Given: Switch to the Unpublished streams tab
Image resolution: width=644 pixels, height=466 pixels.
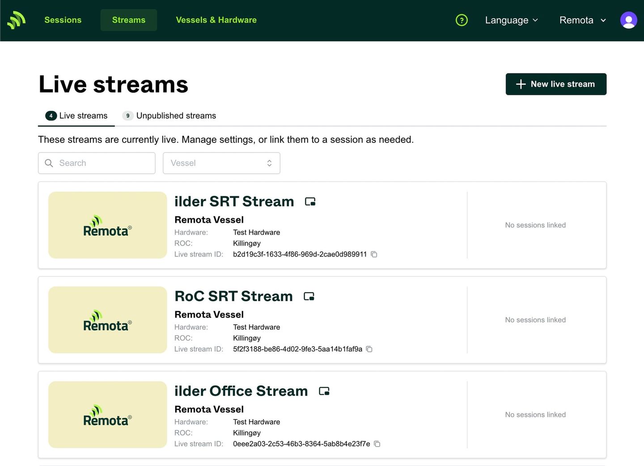Looking at the screenshot, I should click(x=169, y=116).
